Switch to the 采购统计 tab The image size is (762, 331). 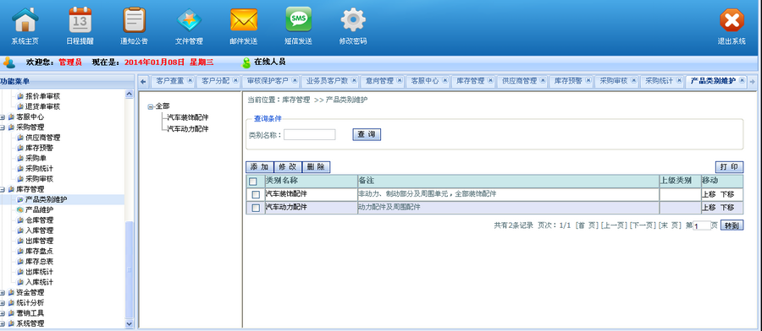point(659,81)
